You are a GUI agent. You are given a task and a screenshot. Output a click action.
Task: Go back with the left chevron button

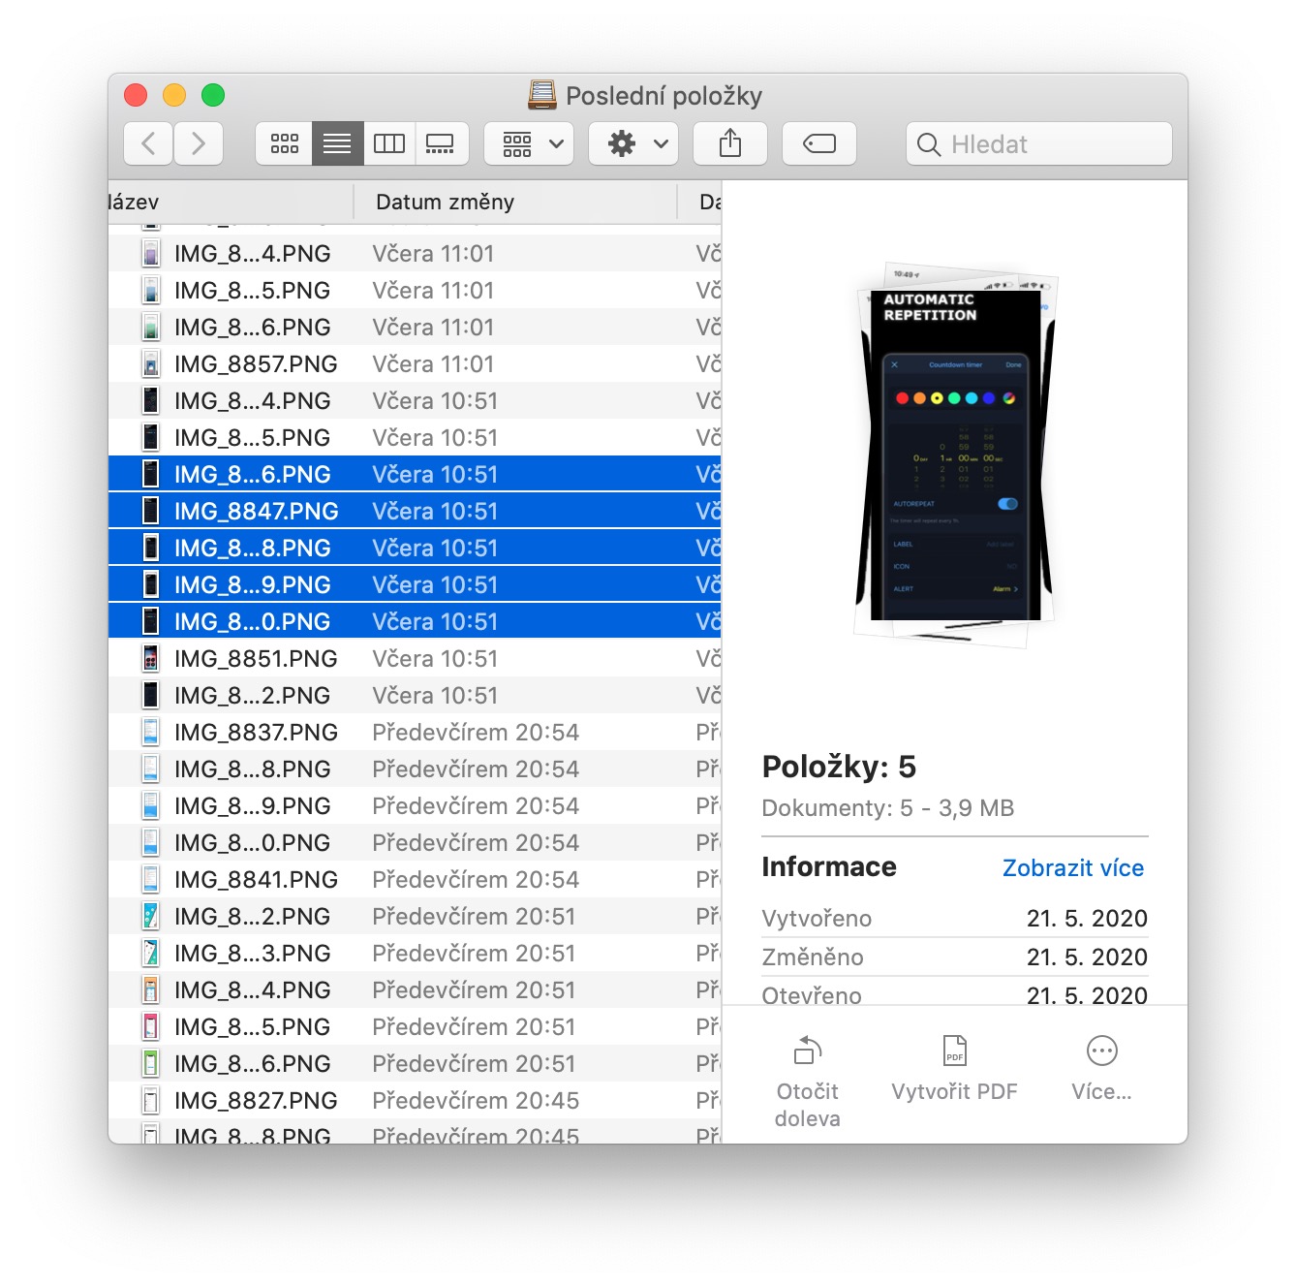(148, 143)
